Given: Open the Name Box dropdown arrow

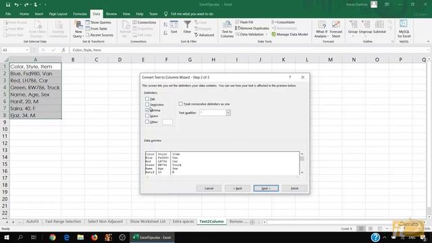Looking at the screenshot, I should tap(27, 50).
